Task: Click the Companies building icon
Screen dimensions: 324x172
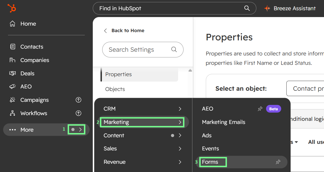Action: pyautogui.click(x=12, y=60)
